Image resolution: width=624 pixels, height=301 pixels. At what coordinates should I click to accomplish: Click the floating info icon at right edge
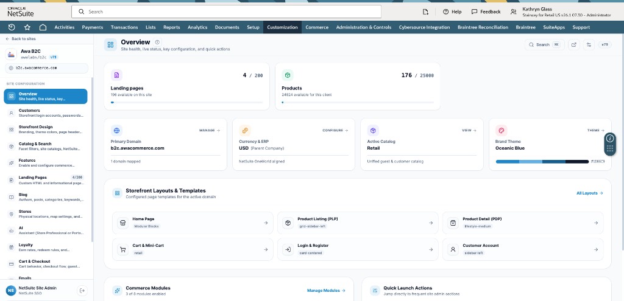[x=610, y=138]
